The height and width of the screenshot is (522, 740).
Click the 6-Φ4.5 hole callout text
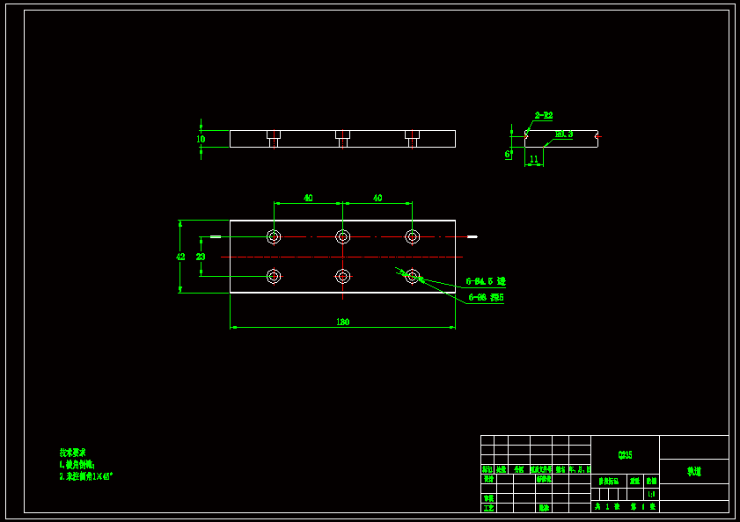click(x=486, y=282)
